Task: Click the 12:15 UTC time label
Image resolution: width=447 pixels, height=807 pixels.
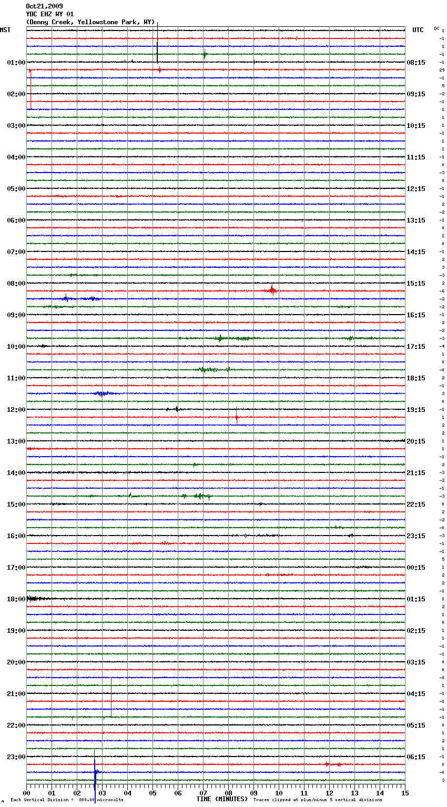Action: [x=416, y=189]
